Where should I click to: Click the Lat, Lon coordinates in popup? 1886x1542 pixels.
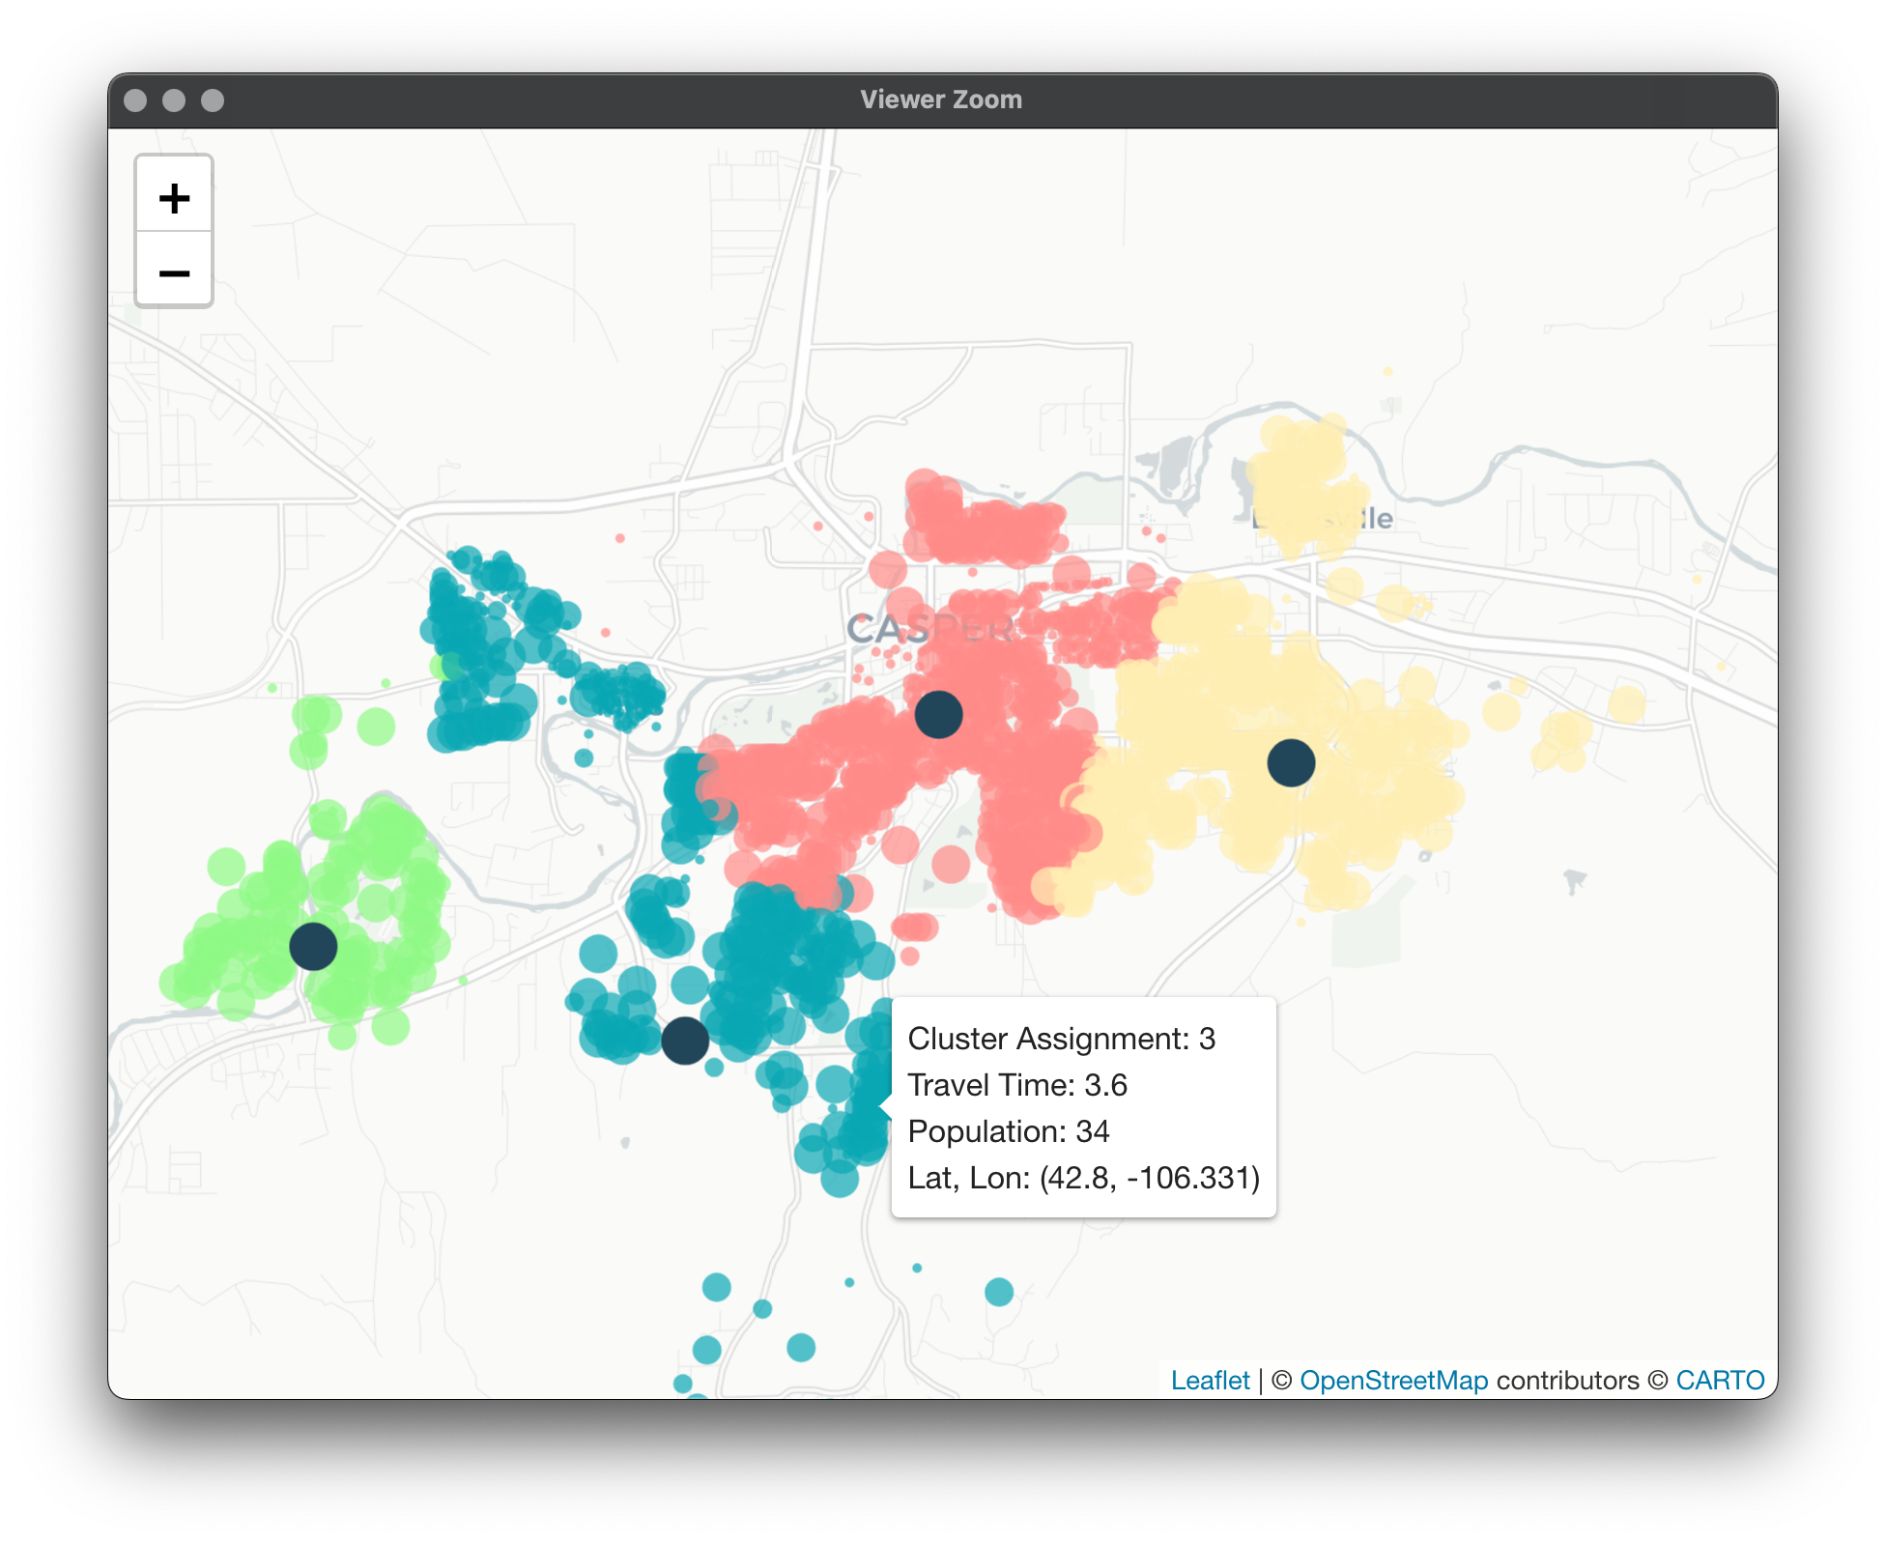pos(1083,1178)
